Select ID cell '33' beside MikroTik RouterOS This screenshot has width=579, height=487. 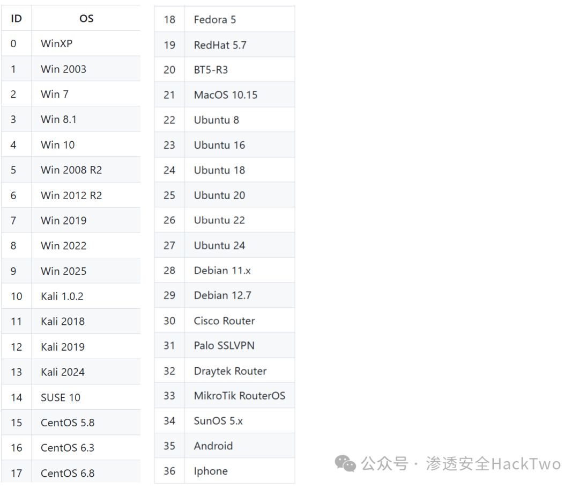point(169,396)
